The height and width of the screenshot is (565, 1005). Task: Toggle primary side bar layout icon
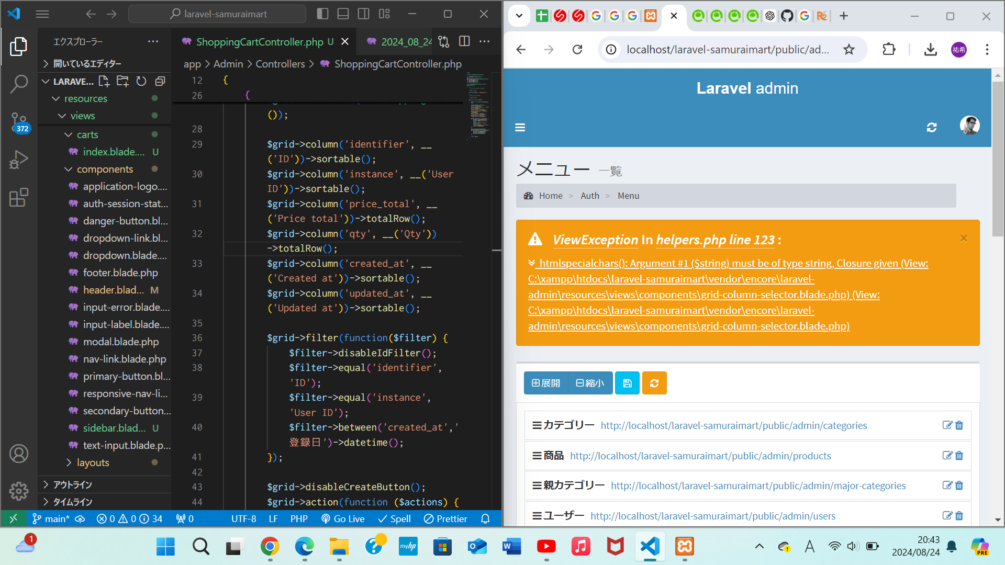click(323, 14)
